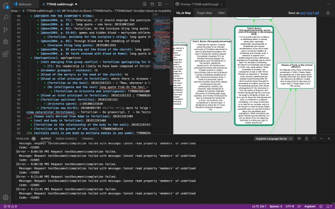The image size is (335, 209).
Task: Click the line '[Apologeticus]: apologeticus'
Action: tap(57, 58)
